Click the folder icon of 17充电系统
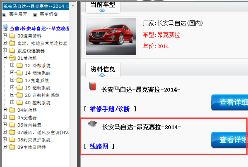The width and height of the screenshot is (248, 167). [19, 80]
